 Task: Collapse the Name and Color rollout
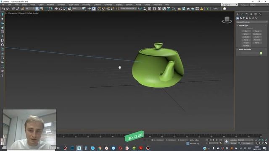245,49
